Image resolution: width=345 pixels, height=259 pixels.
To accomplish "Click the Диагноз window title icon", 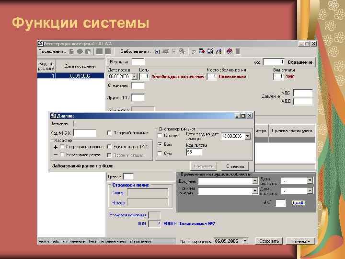I will click(53, 116).
